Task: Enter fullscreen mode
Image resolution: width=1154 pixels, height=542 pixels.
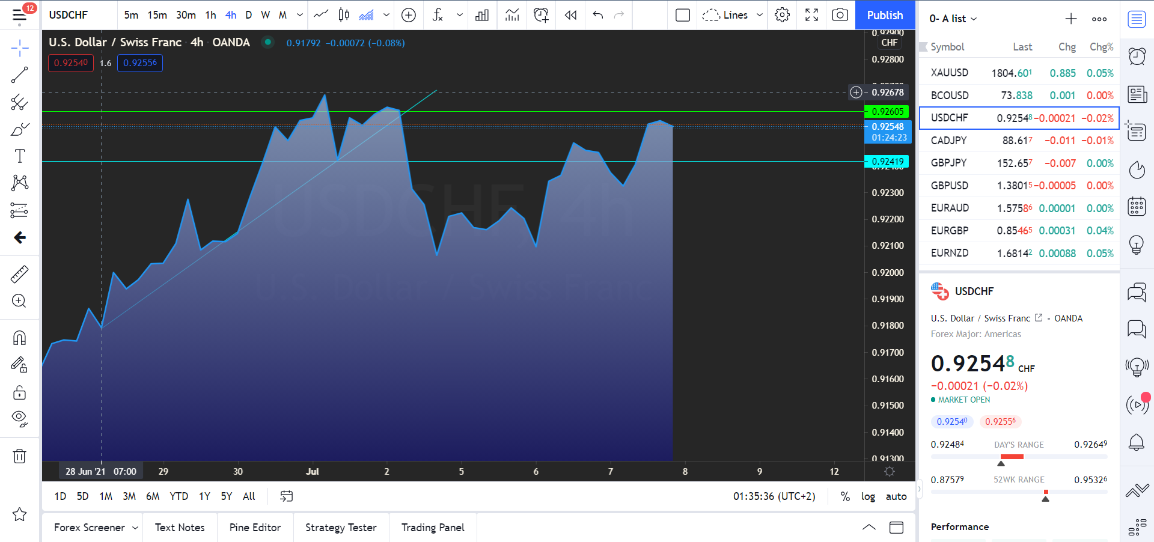Action: pos(811,15)
